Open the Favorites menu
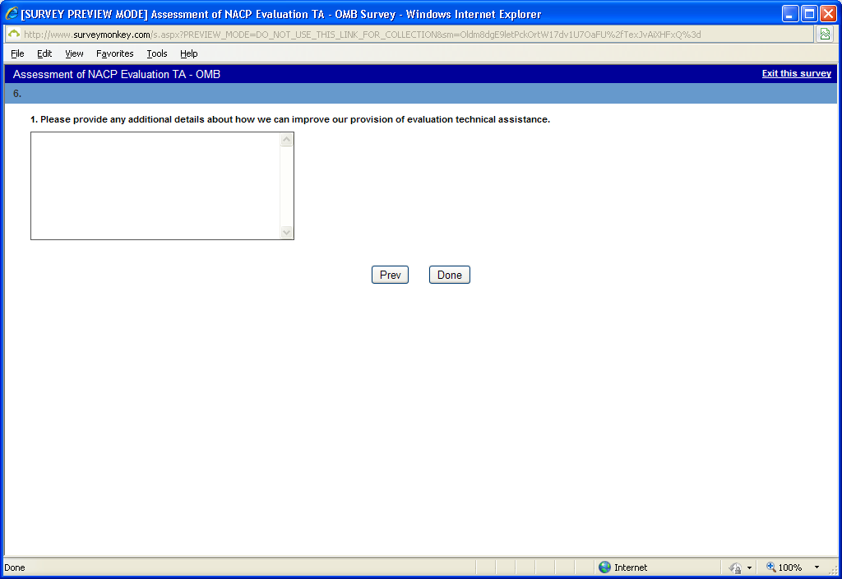The height and width of the screenshot is (579, 842). click(114, 53)
